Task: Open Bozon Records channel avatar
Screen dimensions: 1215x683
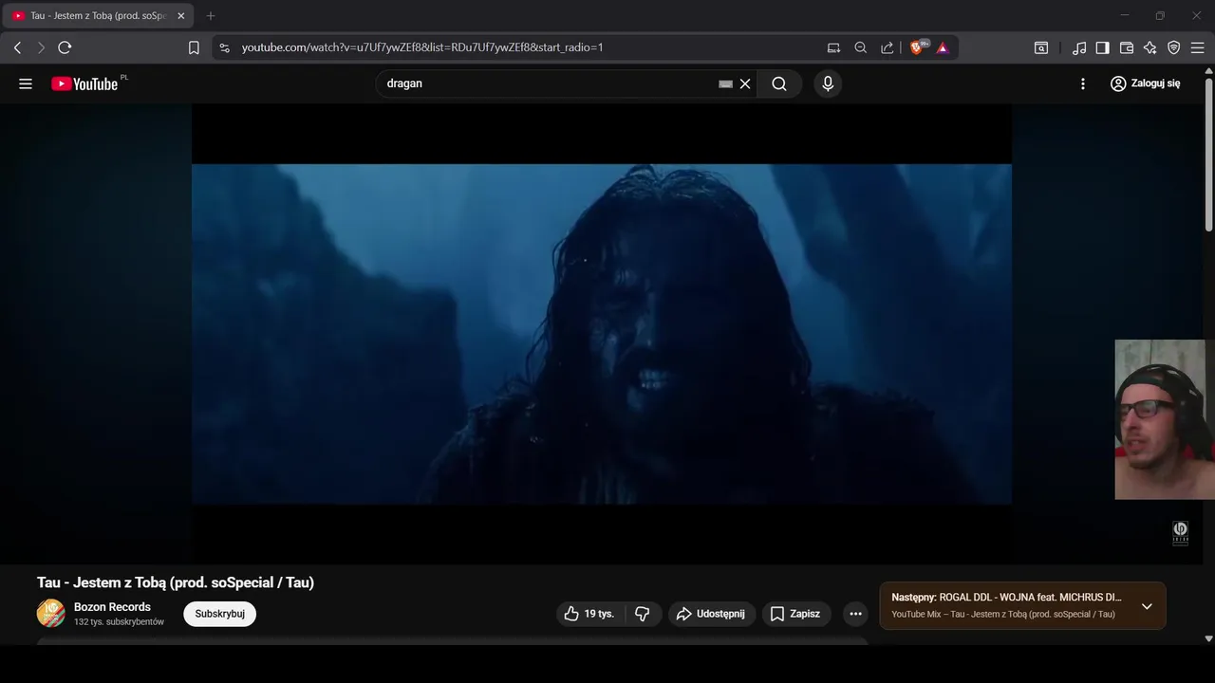Action: (51, 614)
